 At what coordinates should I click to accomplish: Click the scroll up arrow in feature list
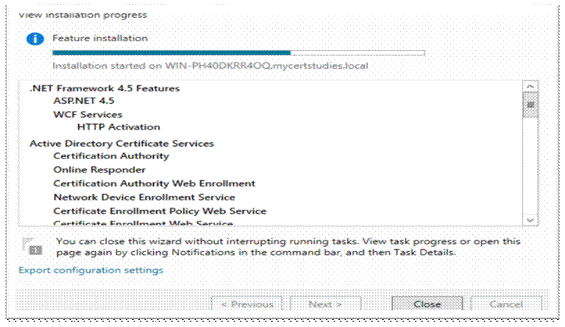[530, 87]
